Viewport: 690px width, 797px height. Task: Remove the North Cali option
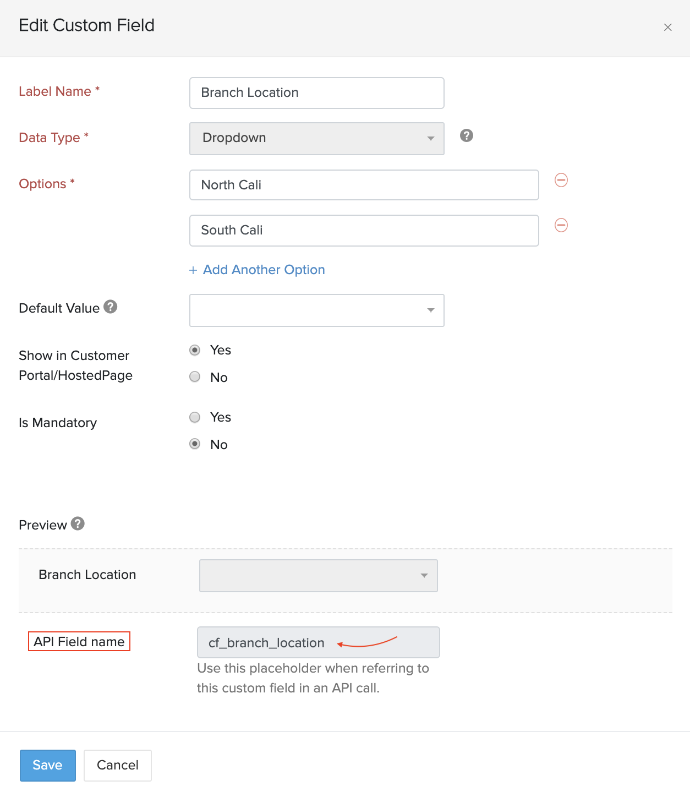point(561,180)
